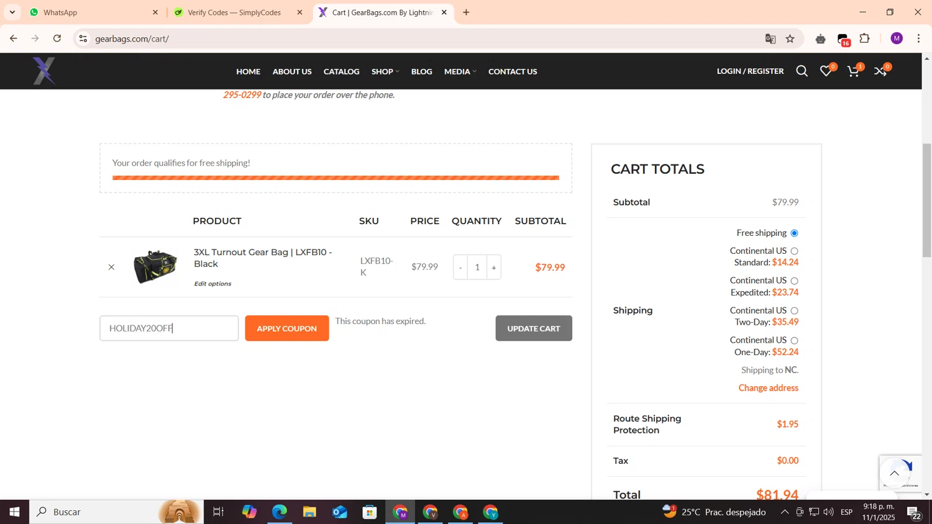Select Continental US Standard shipping
Screen dimensions: 932x524
tap(794, 251)
